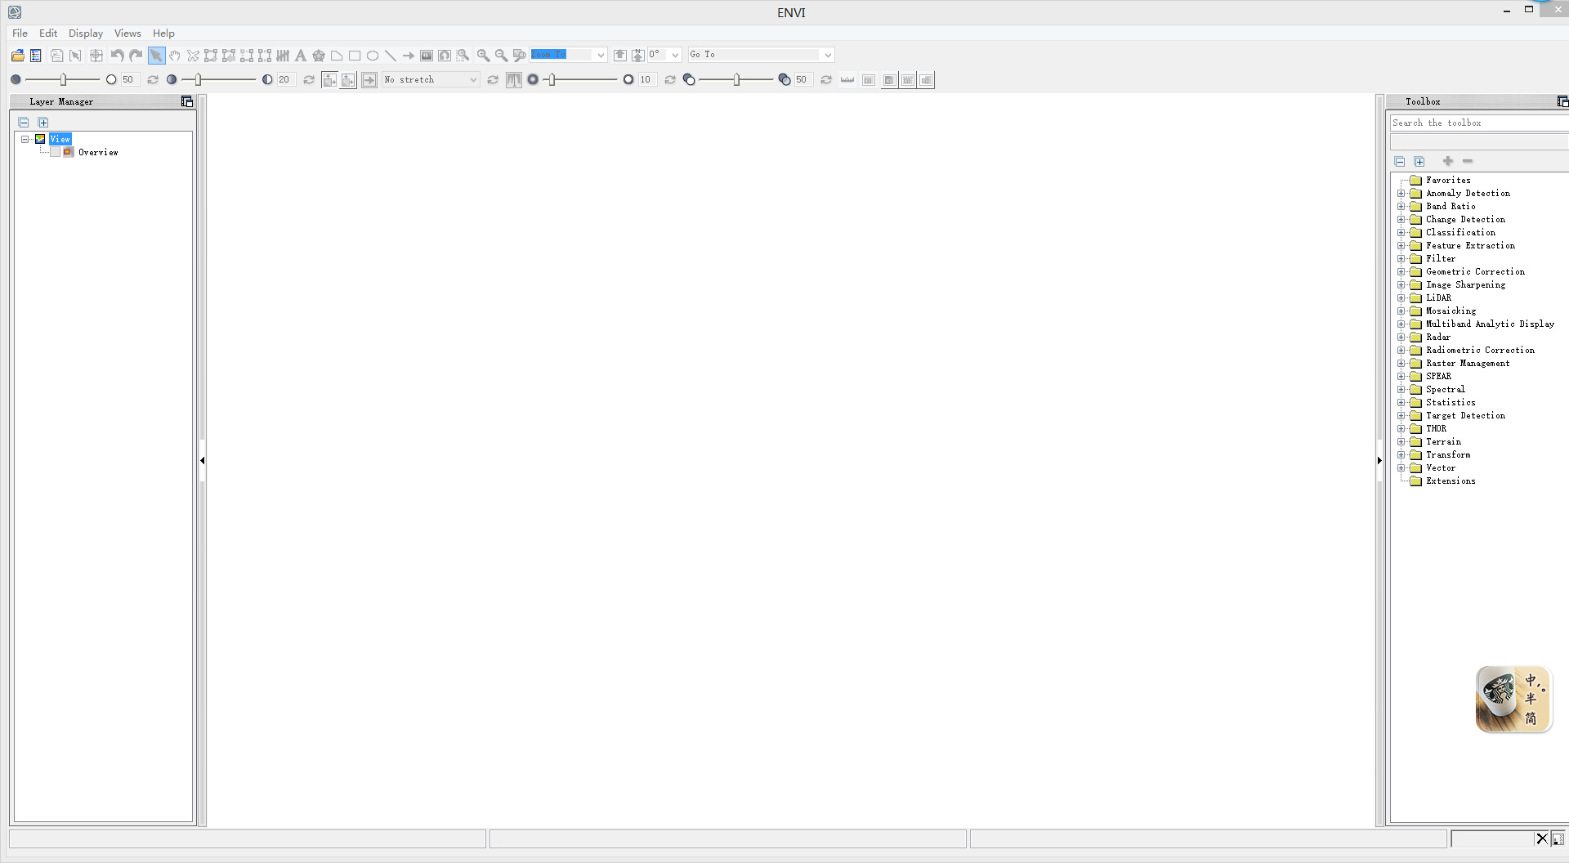This screenshot has width=1569, height=863.
Task: Select the text Annotation tool
Action: click(301, 56)
